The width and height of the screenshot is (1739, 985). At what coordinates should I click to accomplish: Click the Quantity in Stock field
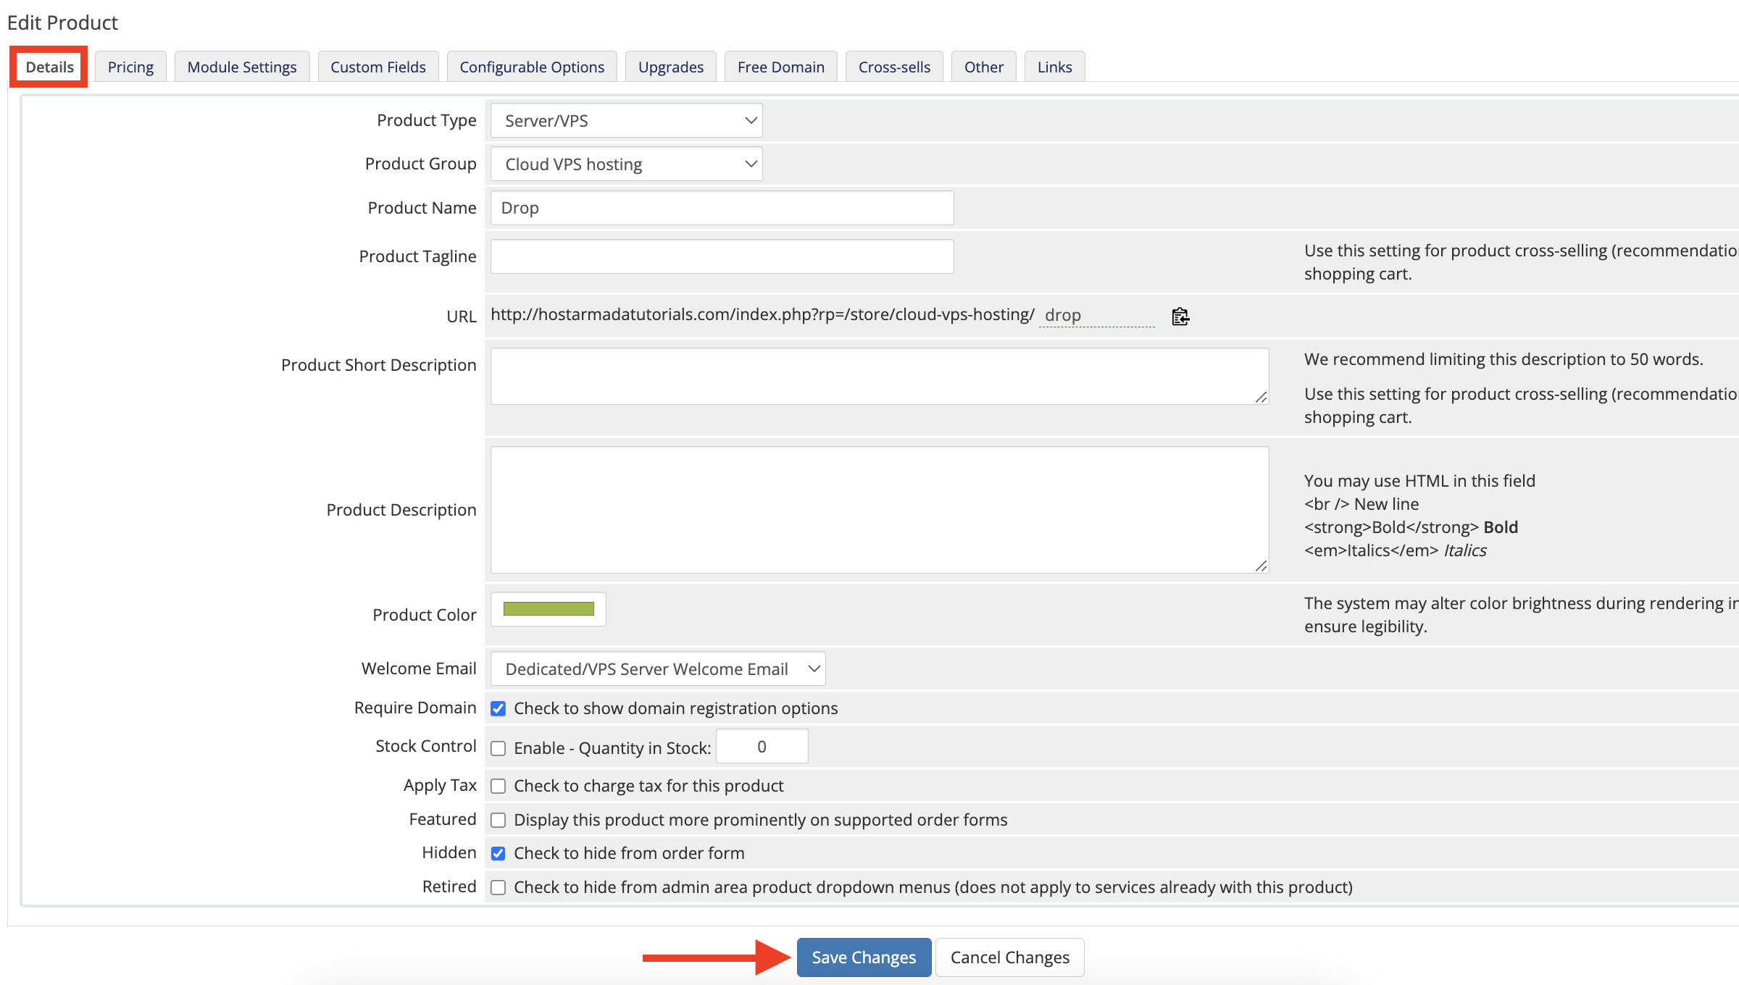click(762, 747)
